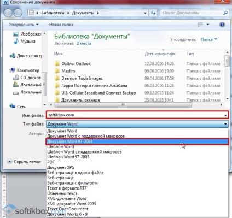Screen dimensions: 232x218
Task: Collapse the Тип файла combo box
Action: click(x=137, y=124)
